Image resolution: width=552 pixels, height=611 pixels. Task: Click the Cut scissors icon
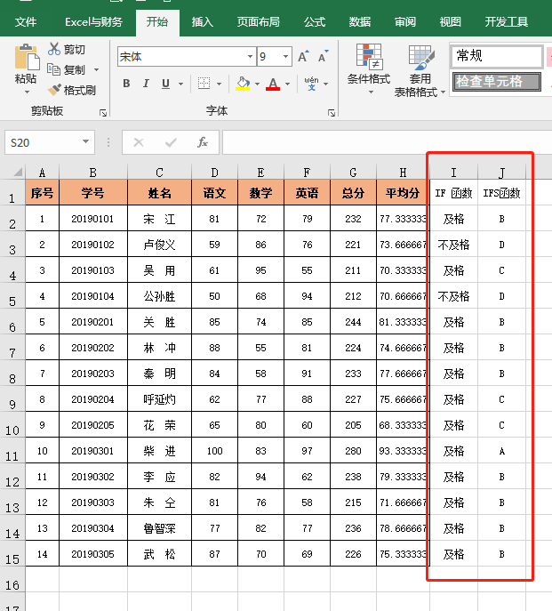coord(54,49)
